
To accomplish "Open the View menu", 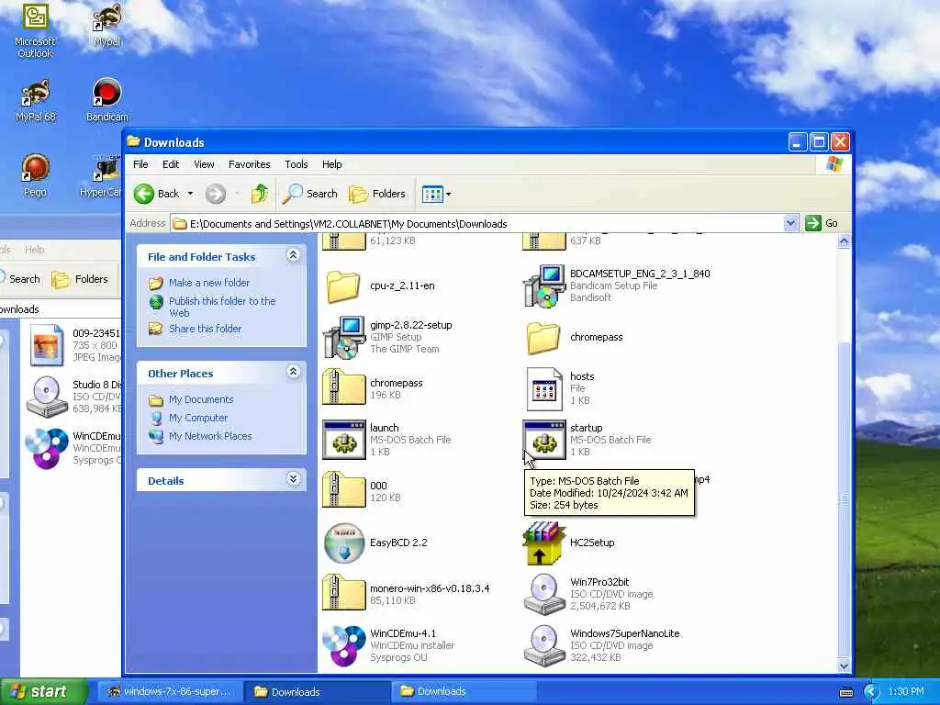I will click(x=204, y=164).
